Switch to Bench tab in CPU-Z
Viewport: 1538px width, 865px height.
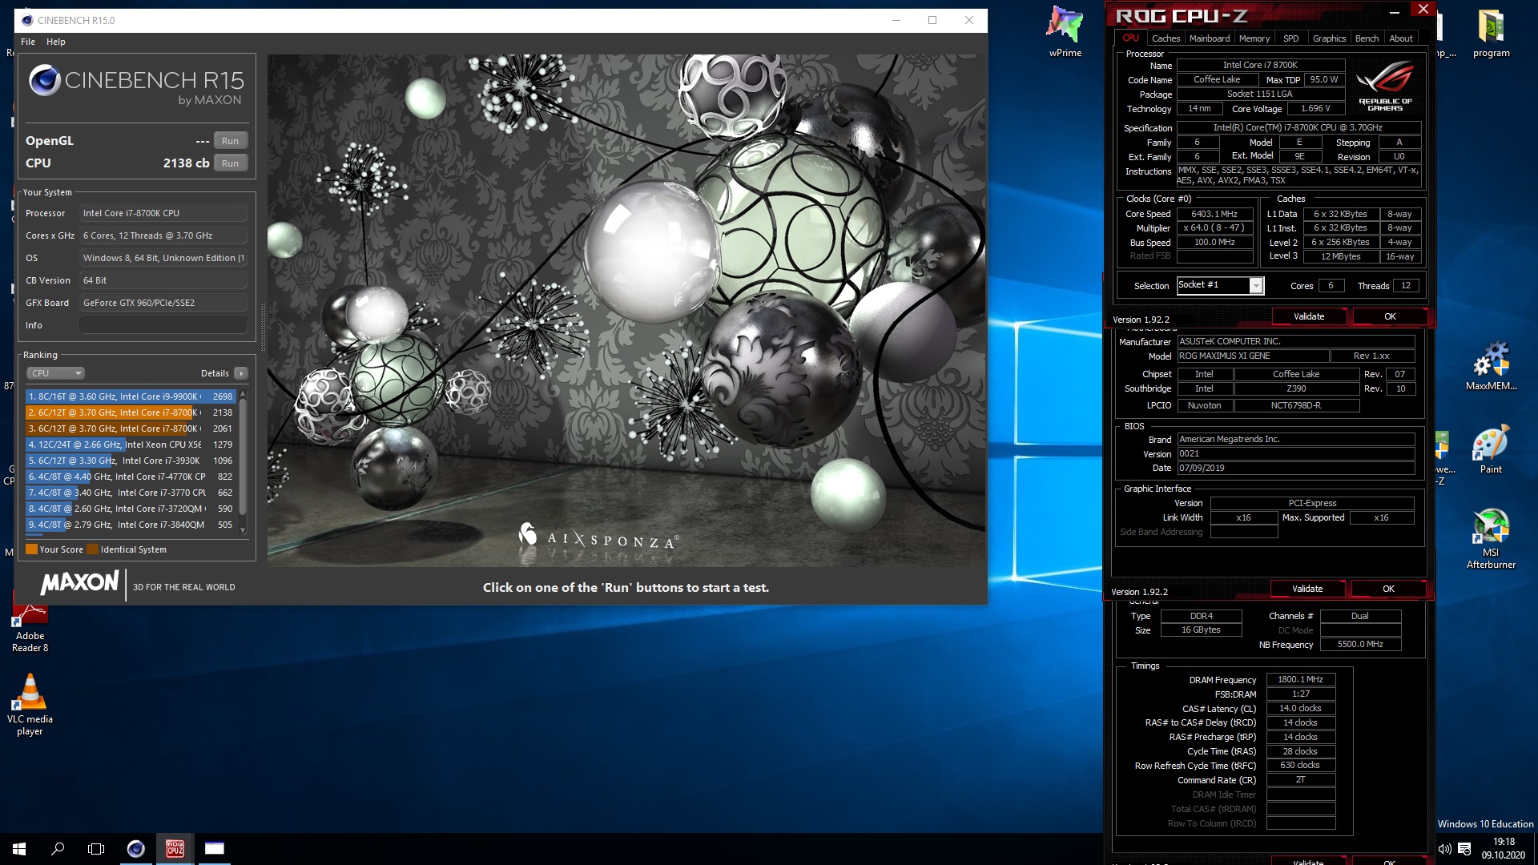coord(1367,38)
